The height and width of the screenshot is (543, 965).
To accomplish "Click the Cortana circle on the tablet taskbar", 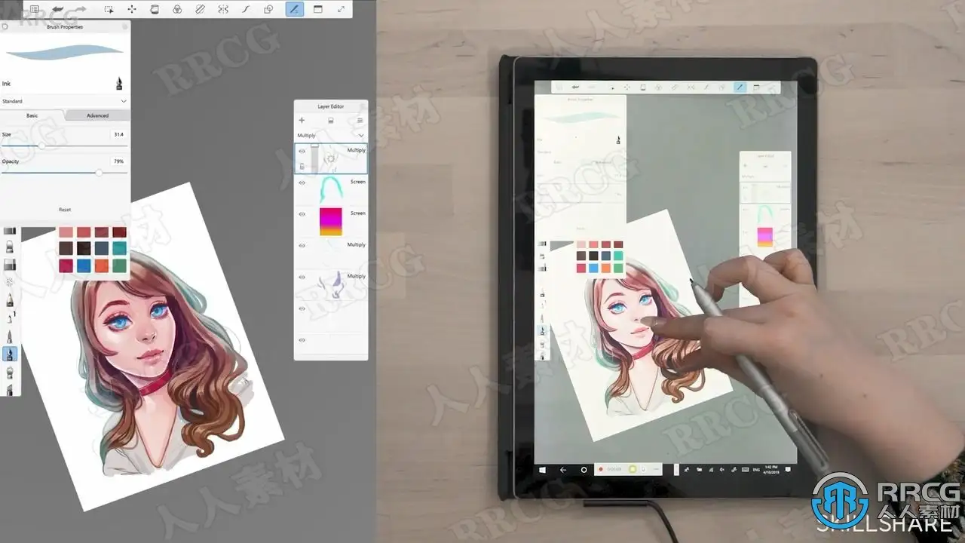I will pos(584,470).
